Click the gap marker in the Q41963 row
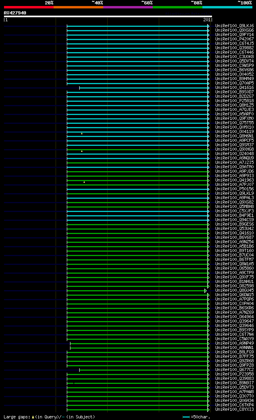 84,182
